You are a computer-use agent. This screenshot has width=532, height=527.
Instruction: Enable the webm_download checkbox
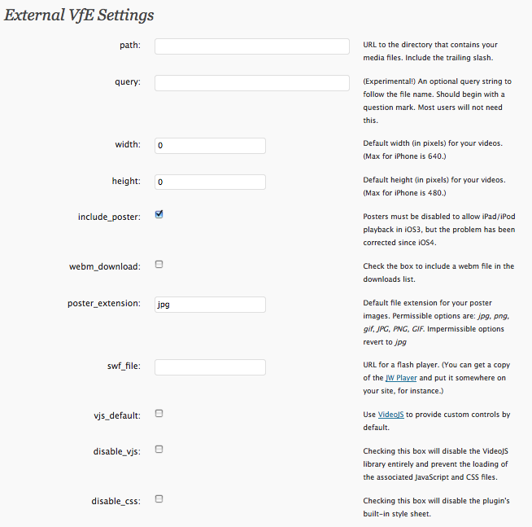tap(159, 264)
